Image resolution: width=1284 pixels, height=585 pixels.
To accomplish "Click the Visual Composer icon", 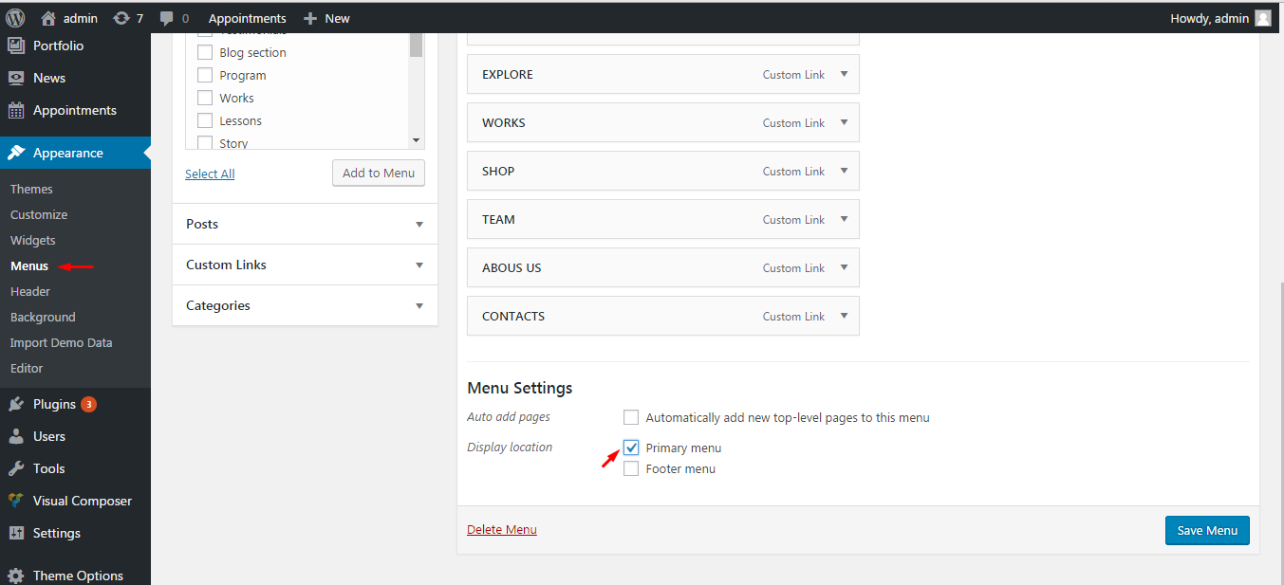I will 16,501.
